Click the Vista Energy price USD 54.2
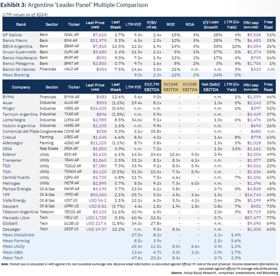Image resolution: width=280 pixels, height=276 pixels. click(96, 200)
